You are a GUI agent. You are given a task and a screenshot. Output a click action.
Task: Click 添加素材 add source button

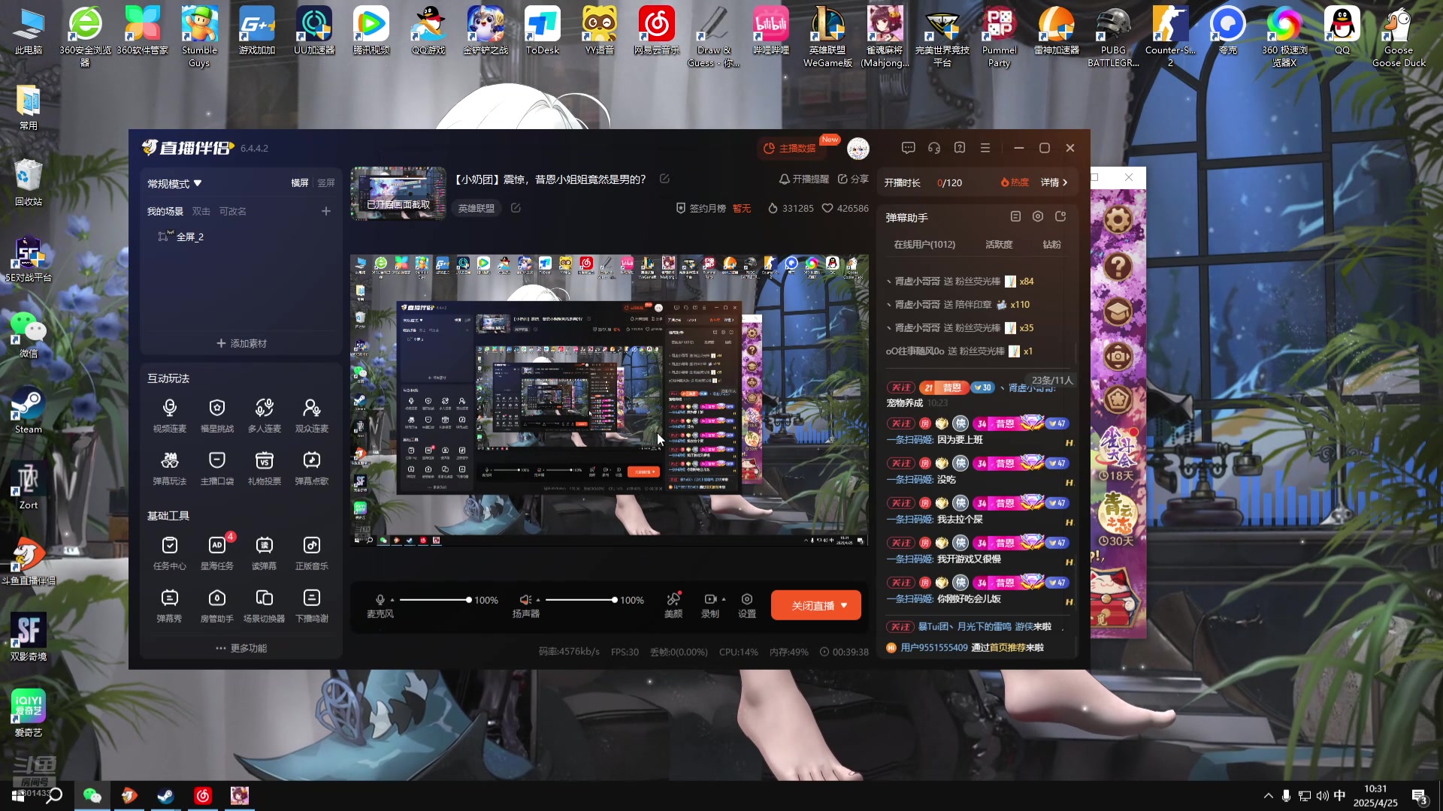coord(242,343)
